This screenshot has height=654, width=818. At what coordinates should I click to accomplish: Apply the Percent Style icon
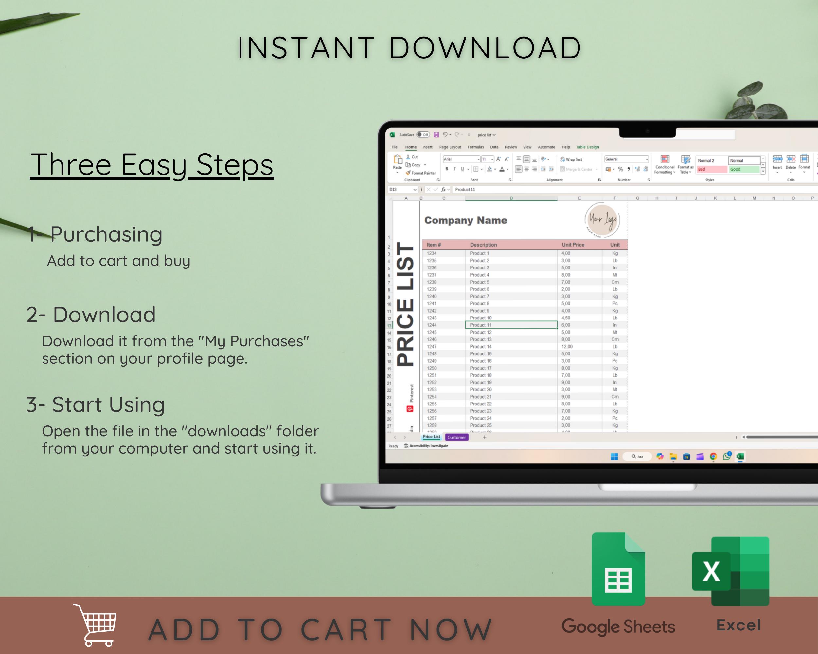620,169
